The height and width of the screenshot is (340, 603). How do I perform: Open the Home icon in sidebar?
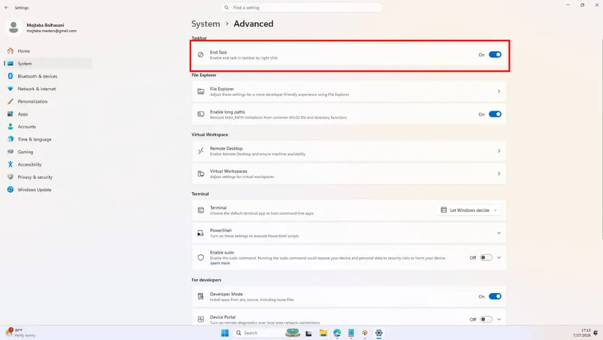coord(11,51)
